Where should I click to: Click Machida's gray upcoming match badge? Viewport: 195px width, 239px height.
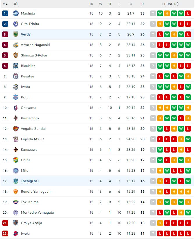pyautogui.click(x=153, y=13)
